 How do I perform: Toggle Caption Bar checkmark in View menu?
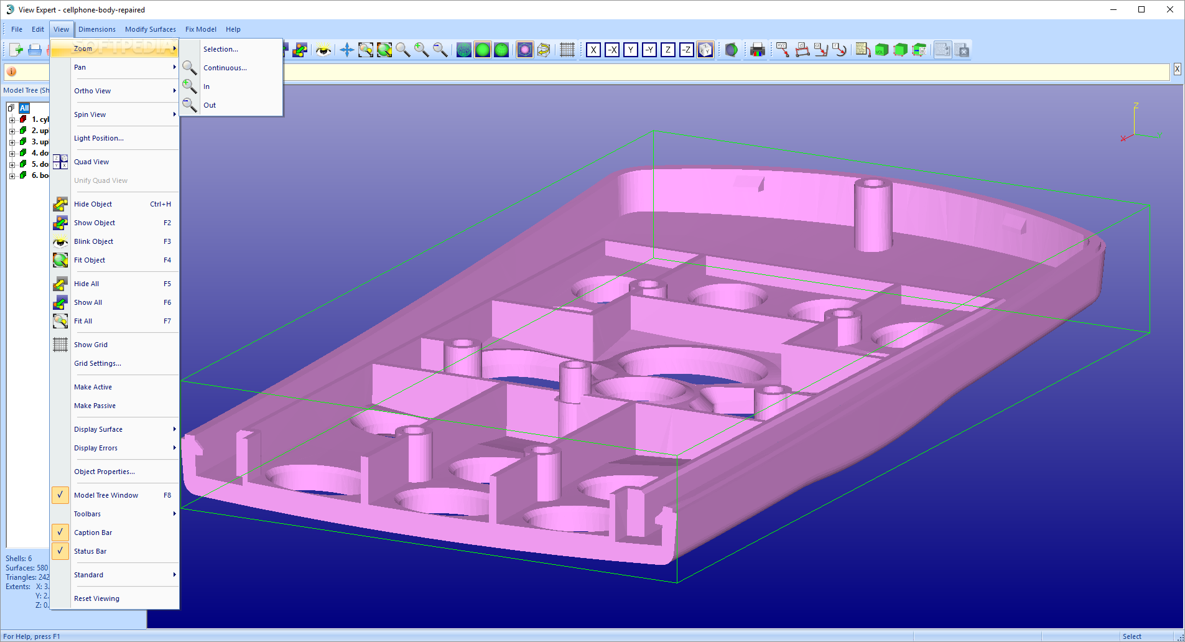point(60,533)
